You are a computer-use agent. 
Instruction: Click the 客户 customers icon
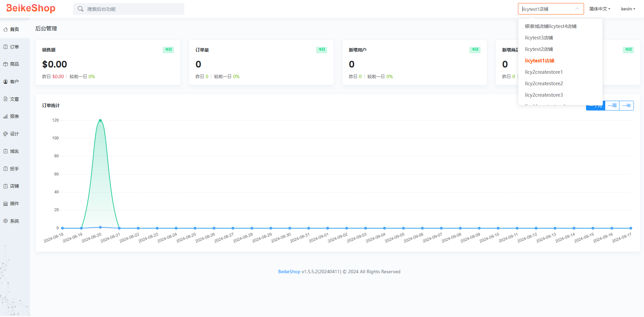[x=5, y=82]
